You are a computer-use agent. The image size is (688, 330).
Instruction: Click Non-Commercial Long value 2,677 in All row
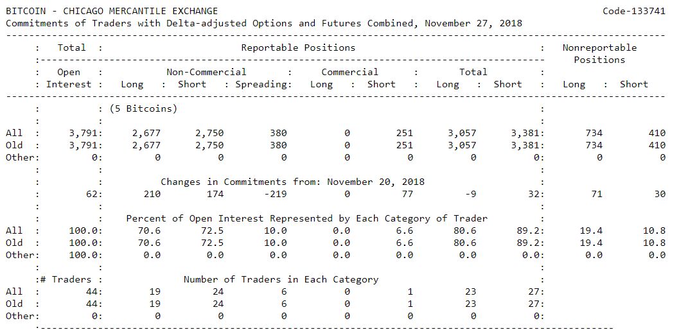[146, 133]
